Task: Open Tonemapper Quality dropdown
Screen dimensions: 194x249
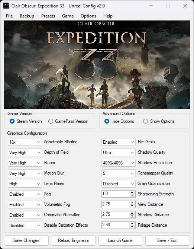Action: pos(119,173)
